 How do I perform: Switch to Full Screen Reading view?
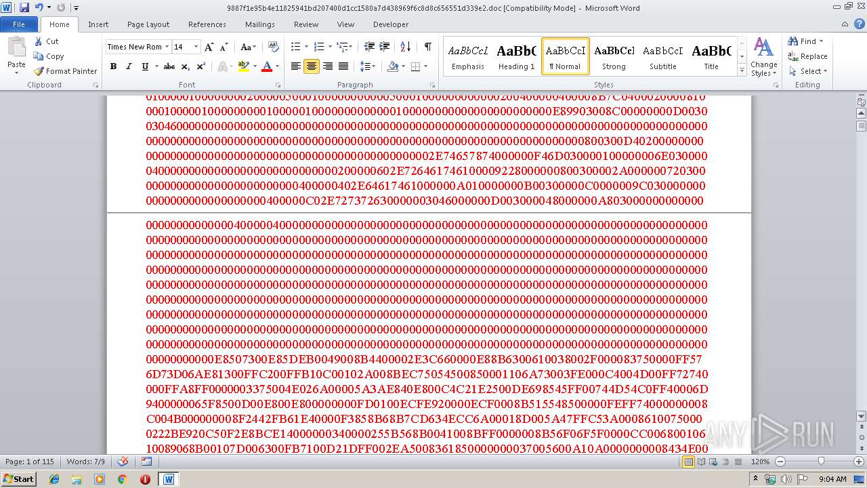coord(701,462)
